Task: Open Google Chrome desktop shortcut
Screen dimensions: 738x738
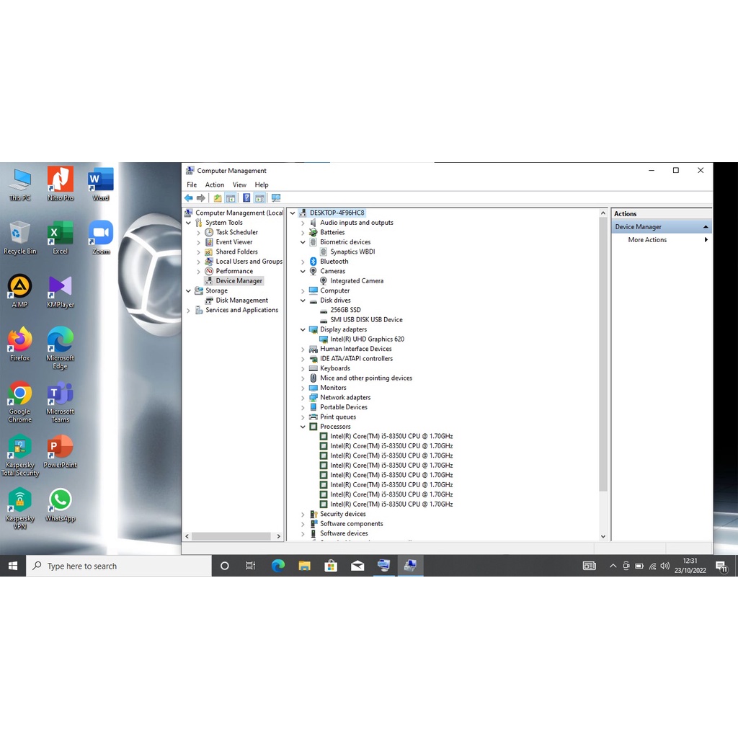Action: [19, 402]
